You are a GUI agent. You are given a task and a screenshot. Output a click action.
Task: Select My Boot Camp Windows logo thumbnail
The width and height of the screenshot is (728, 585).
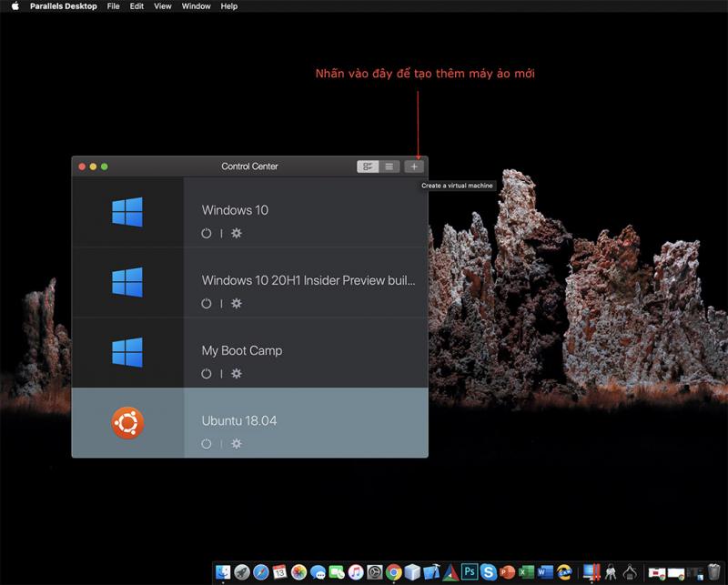tap(127, 352)
